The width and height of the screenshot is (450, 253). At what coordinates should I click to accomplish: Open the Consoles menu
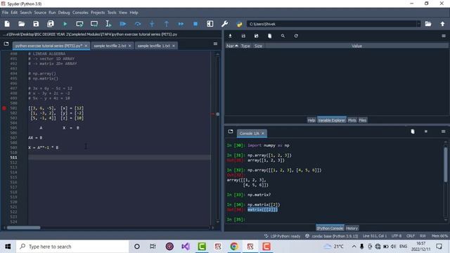tap(80, 13)
